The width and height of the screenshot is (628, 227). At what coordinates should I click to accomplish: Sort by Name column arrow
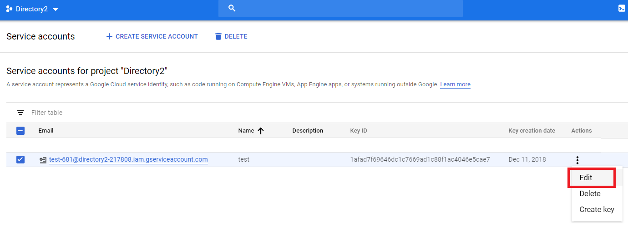261,131
